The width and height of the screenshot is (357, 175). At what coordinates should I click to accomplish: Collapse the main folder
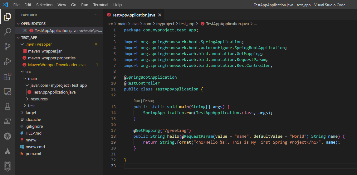[x=25, y=78]
